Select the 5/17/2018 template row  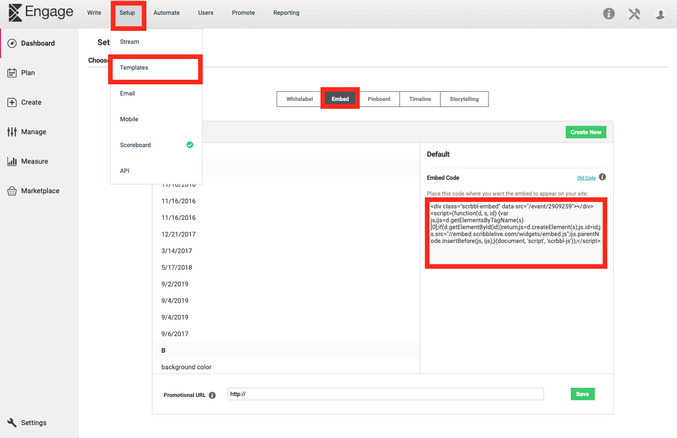click(286, 267)
